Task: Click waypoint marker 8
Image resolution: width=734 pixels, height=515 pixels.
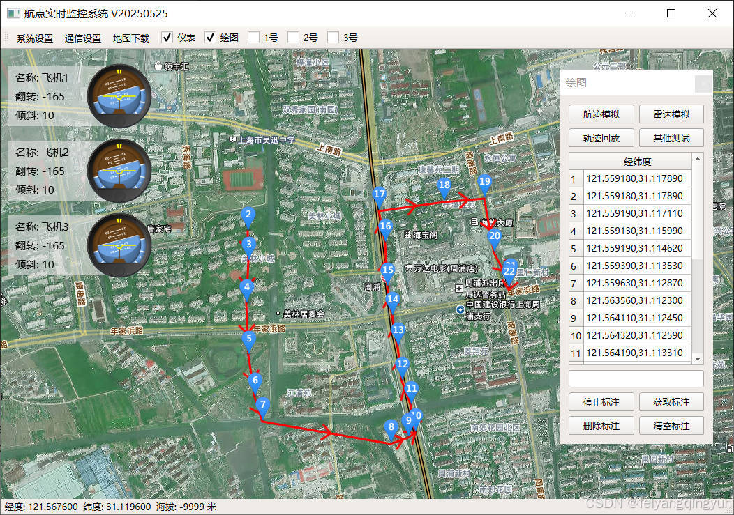Action: 391,429
